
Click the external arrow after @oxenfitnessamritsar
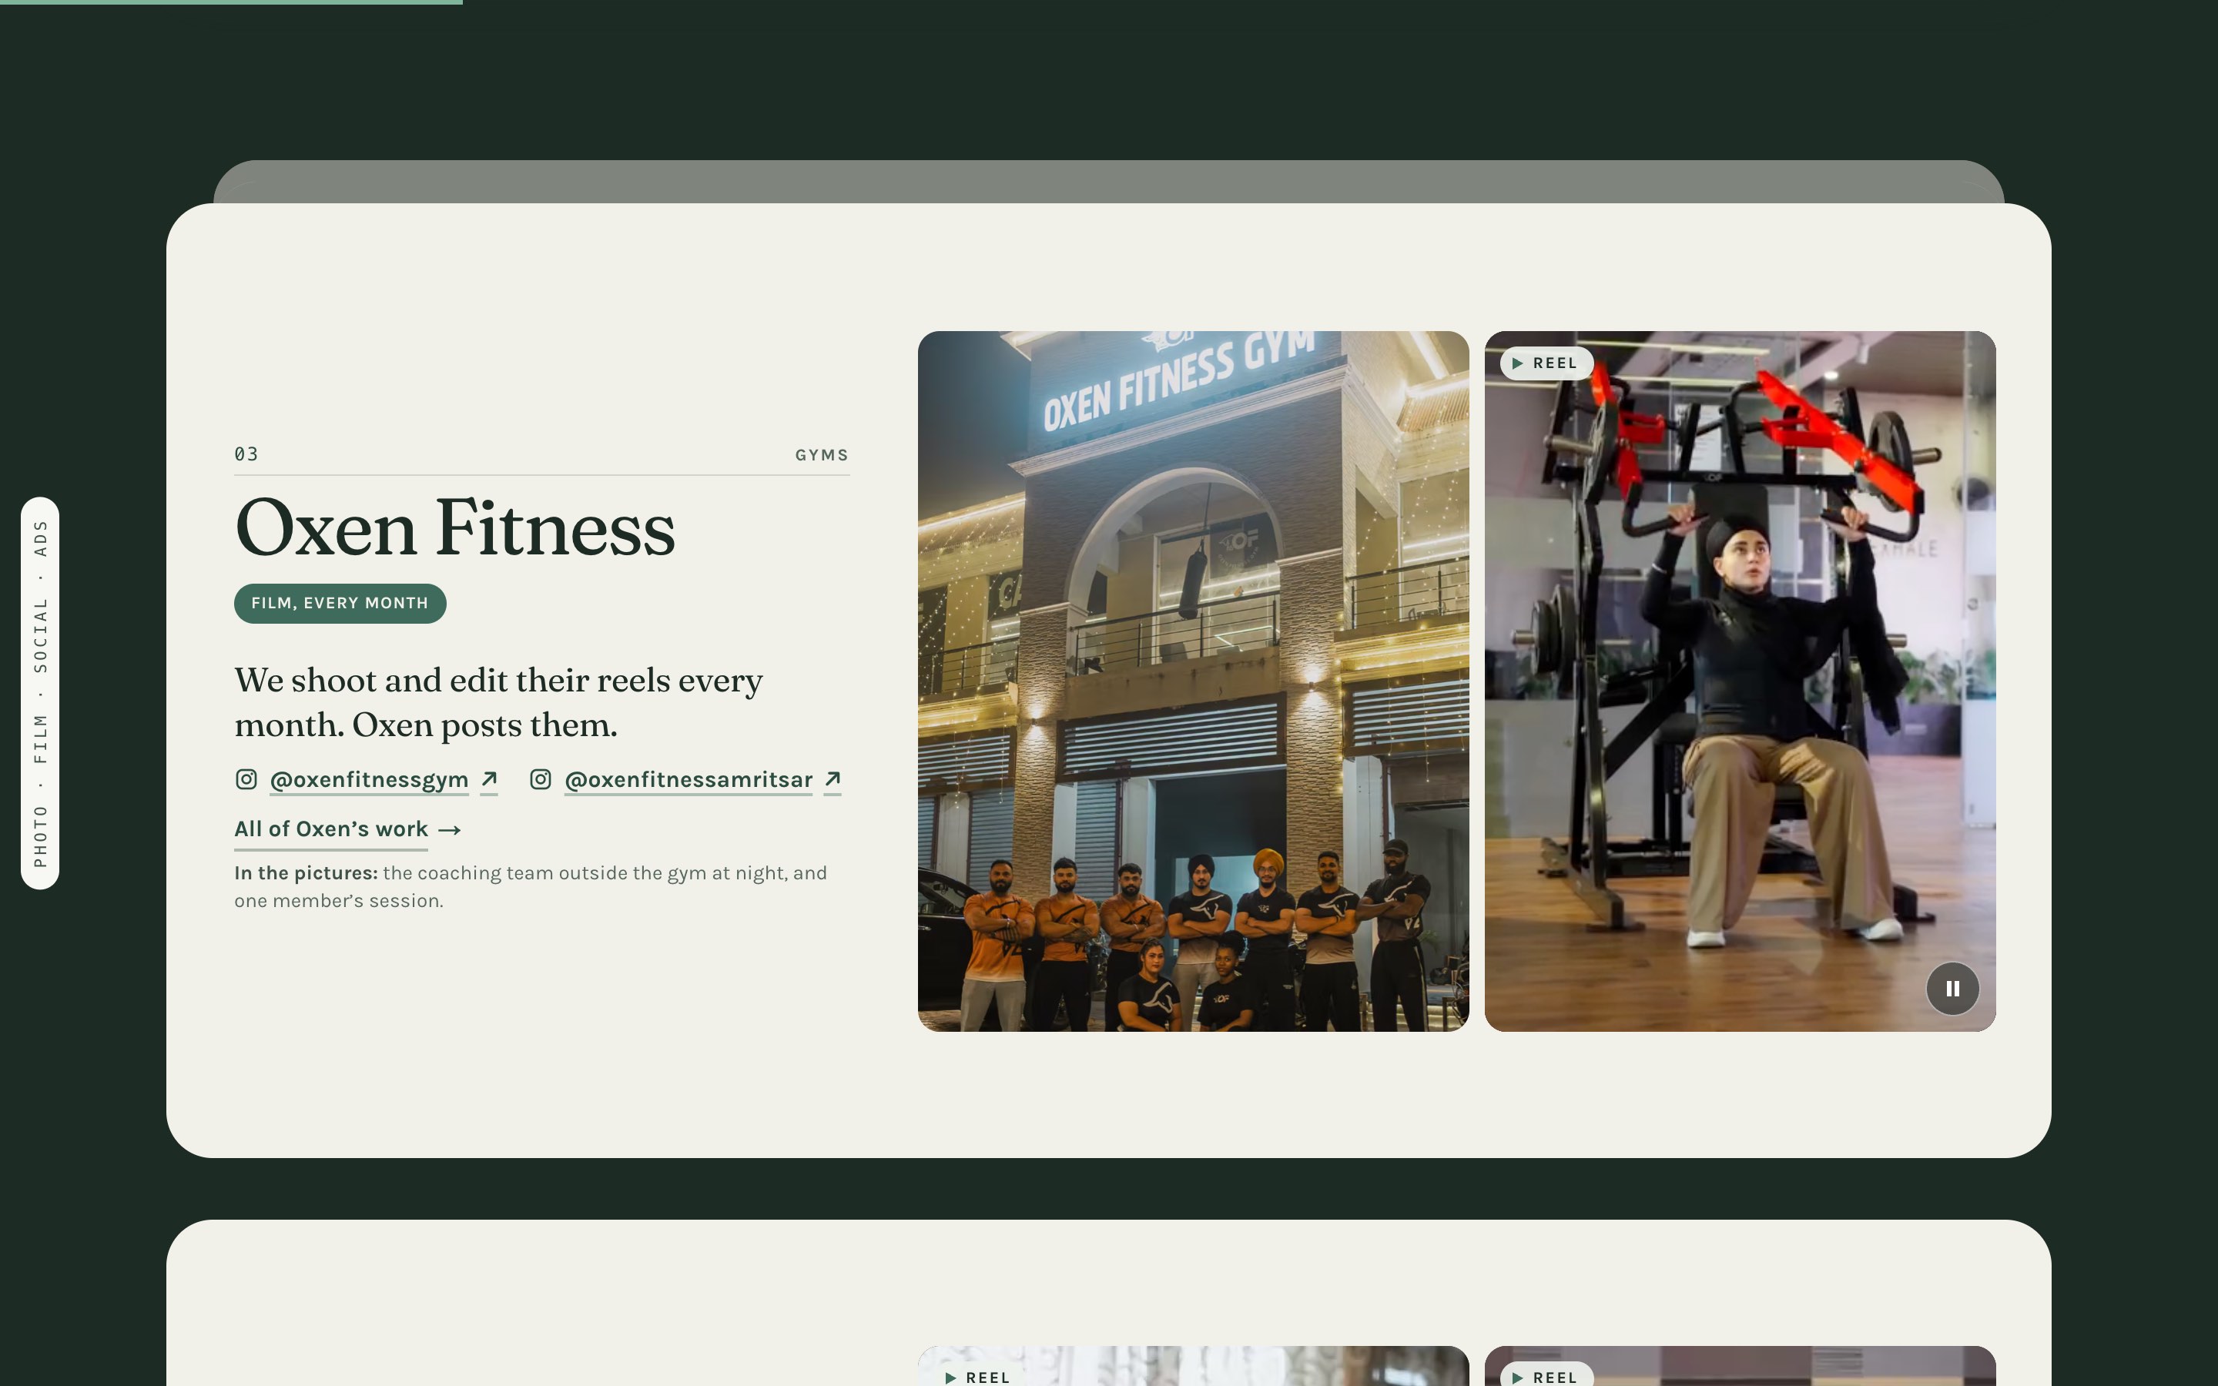(833, 779)
